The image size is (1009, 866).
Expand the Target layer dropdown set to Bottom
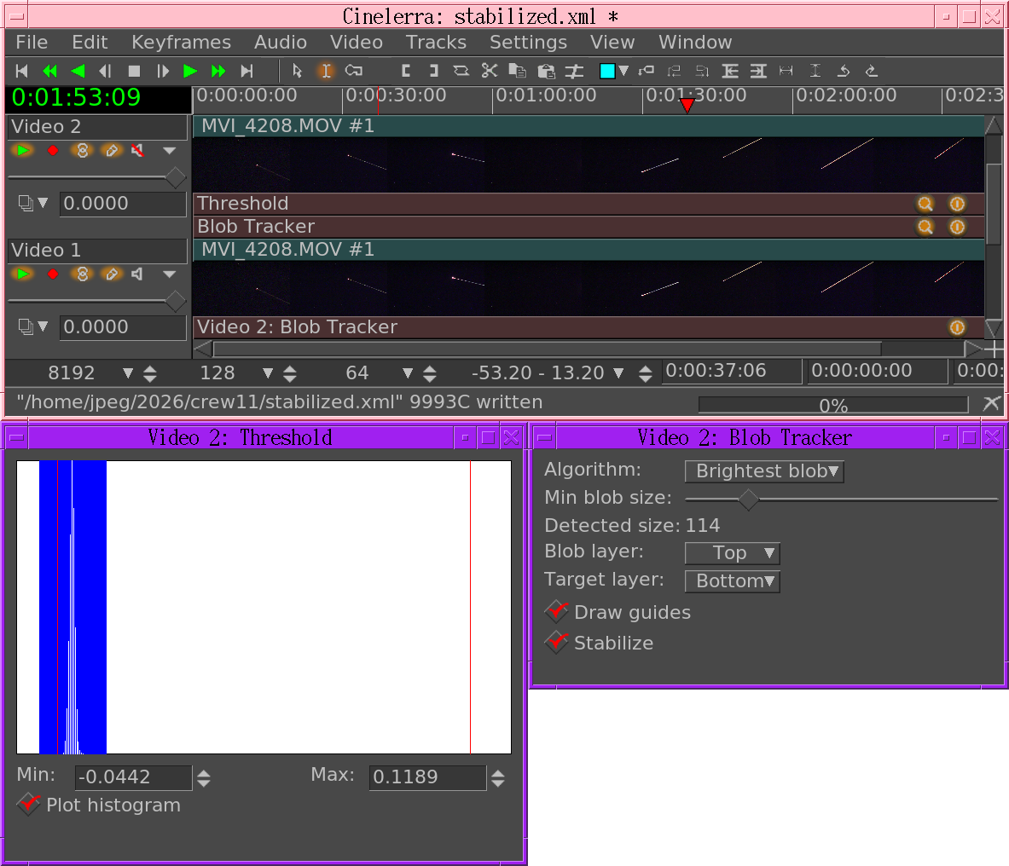coord(732,581)
